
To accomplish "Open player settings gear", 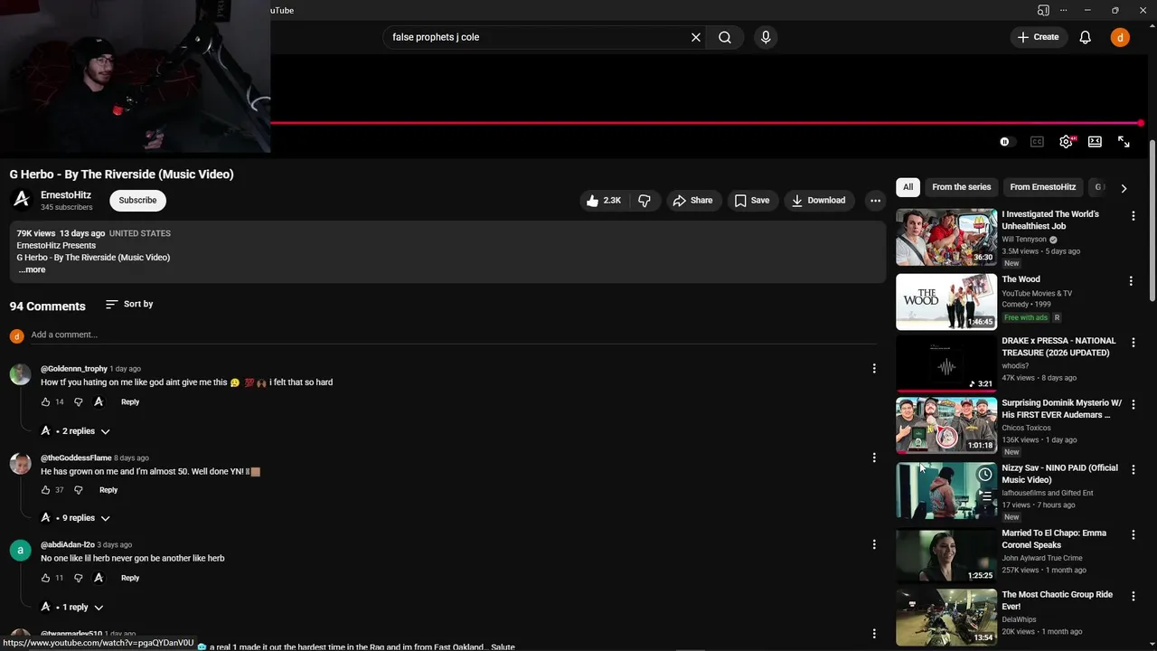I will click(1067, 142).
